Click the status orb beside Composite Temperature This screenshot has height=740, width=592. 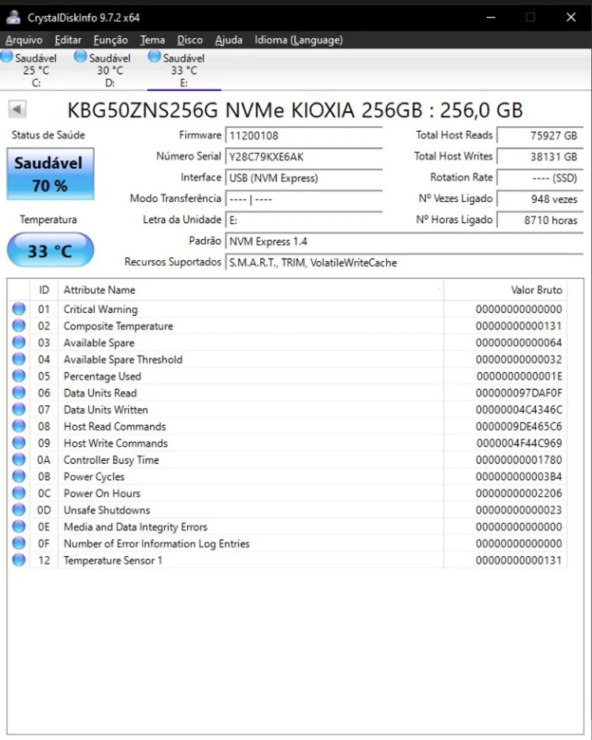click(x=19, y=325)
